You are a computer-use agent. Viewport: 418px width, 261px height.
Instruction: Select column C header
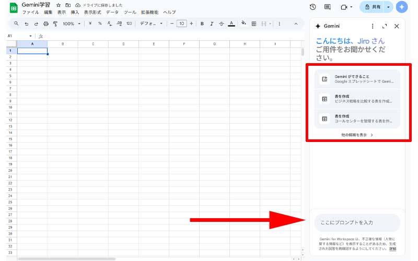click(x=93, y=44)
